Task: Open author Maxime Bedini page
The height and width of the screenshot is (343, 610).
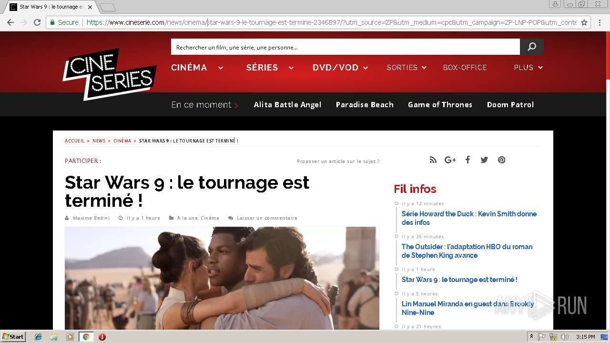Action: point(91,218)
